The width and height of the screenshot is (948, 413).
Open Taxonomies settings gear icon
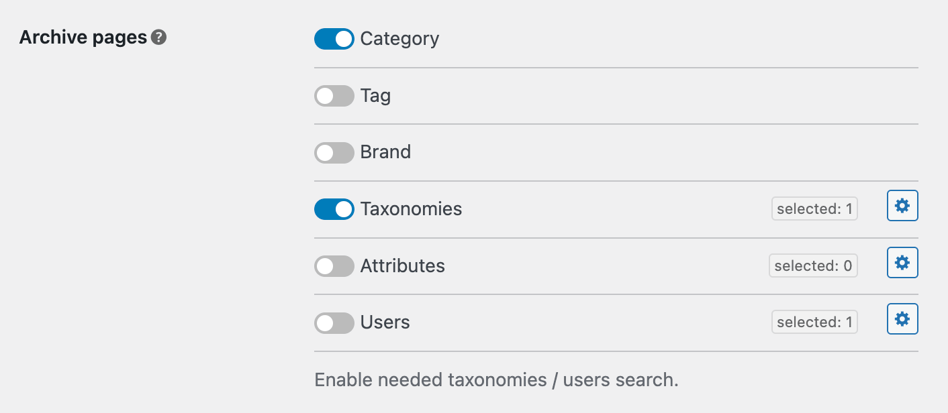(x=902, y=206)
